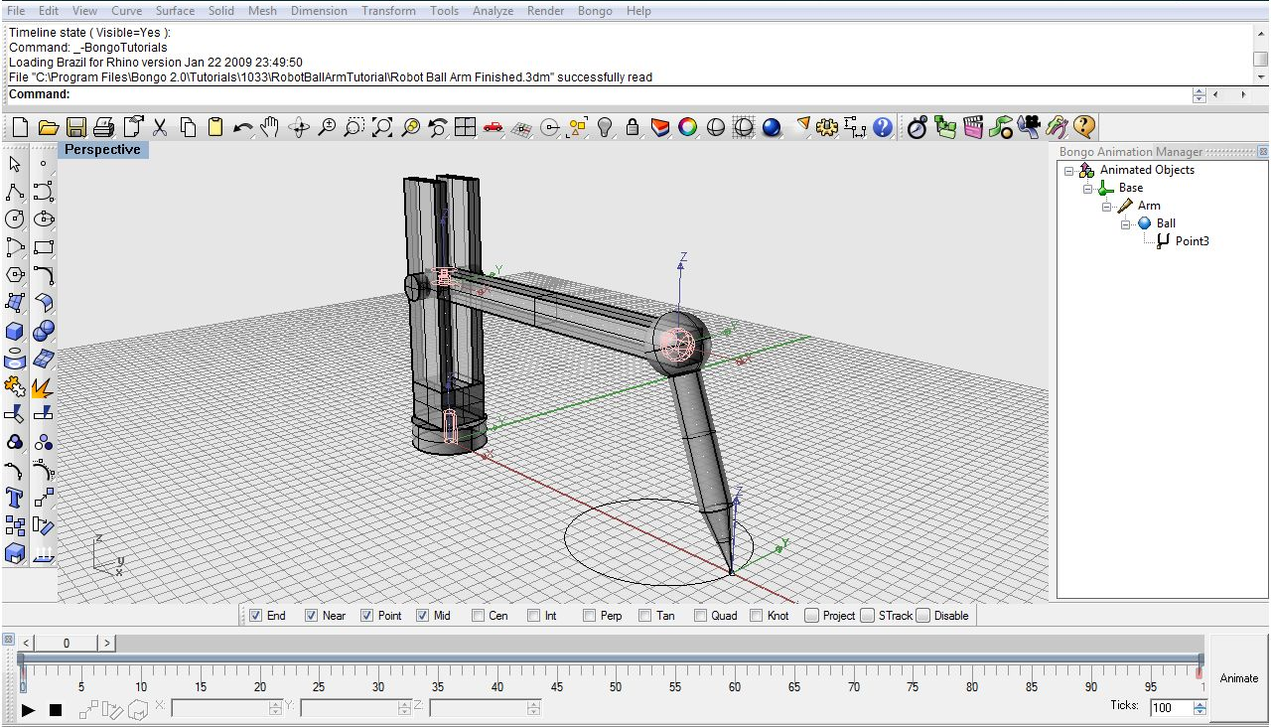The image size is (1271, 727).
Task: Disable the End object snap checkbox
Action: 256,616
